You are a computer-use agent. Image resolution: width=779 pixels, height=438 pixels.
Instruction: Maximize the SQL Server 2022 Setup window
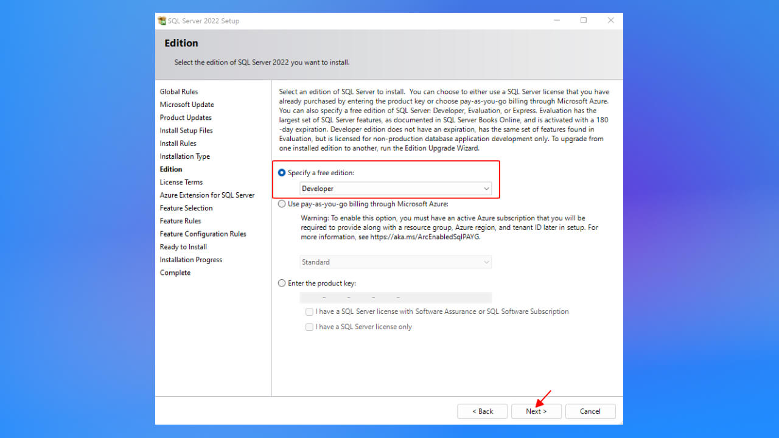tap(584, 21)
